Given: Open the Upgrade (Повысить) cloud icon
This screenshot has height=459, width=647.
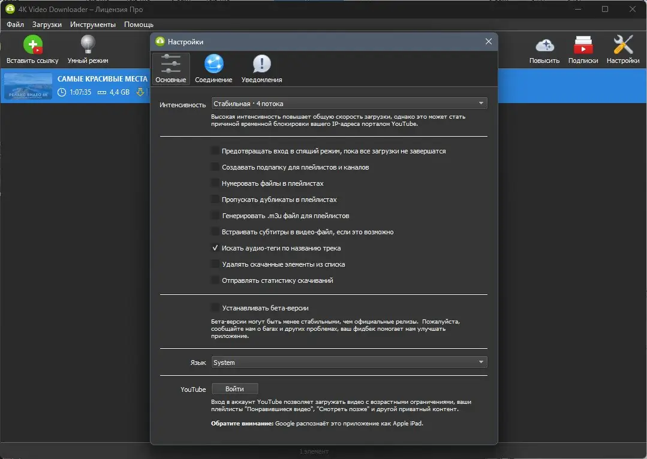Looking at the screenshot, I should pyautogui.click(x=544, y=45).
